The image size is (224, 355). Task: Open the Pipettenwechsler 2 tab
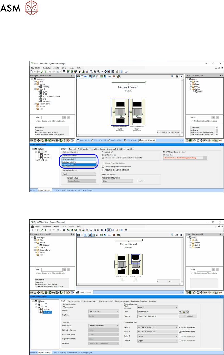click(90, 301)
